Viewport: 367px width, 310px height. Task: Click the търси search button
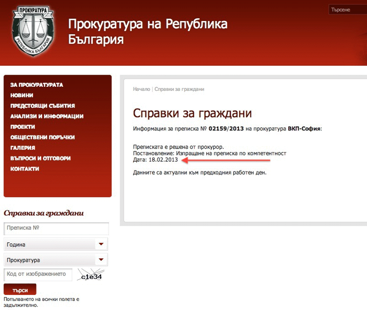(20, 289)
